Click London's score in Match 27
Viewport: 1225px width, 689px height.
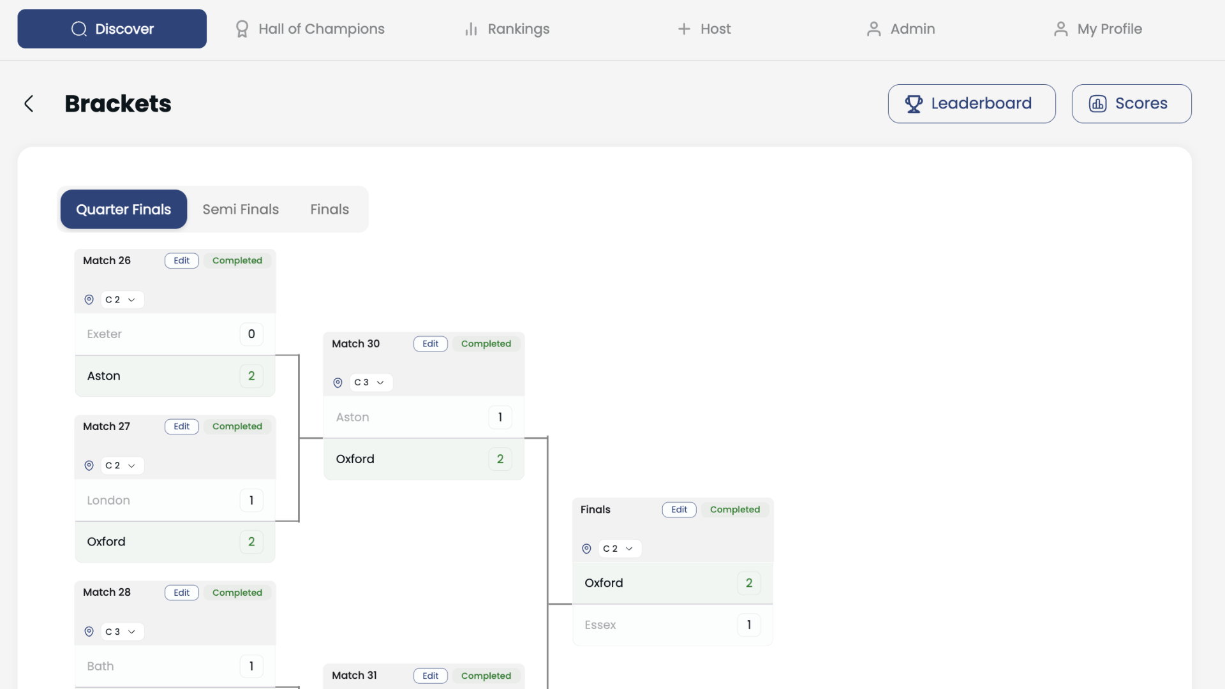pos(251,500)
